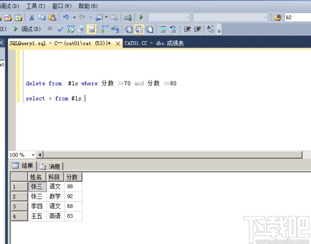The width and height of the screenshot is (311, 244).
Task: Select Results to File icon
Action: (x=149, y=29)
